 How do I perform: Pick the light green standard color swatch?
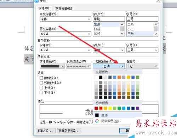click(115, 108)
